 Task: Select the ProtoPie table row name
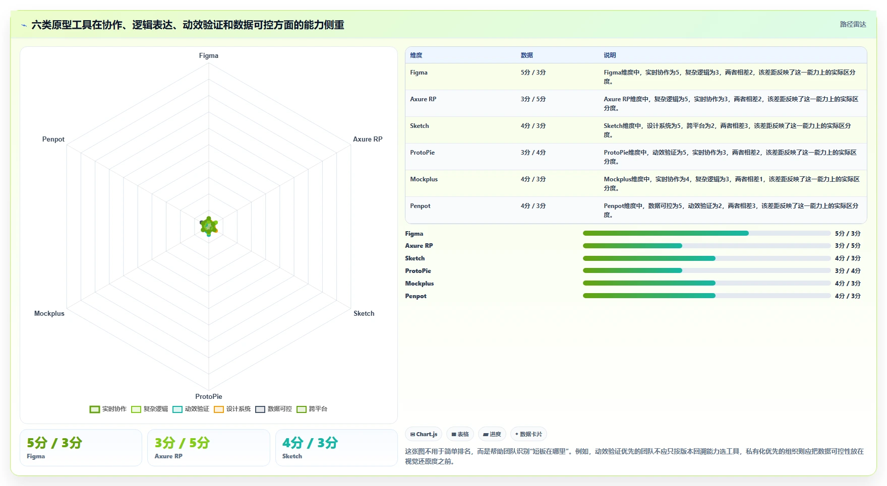[423, 153]
